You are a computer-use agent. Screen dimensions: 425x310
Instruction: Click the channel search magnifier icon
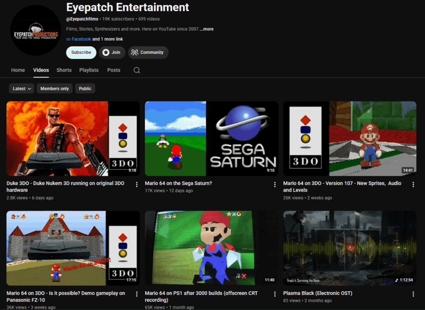point(137,70)
